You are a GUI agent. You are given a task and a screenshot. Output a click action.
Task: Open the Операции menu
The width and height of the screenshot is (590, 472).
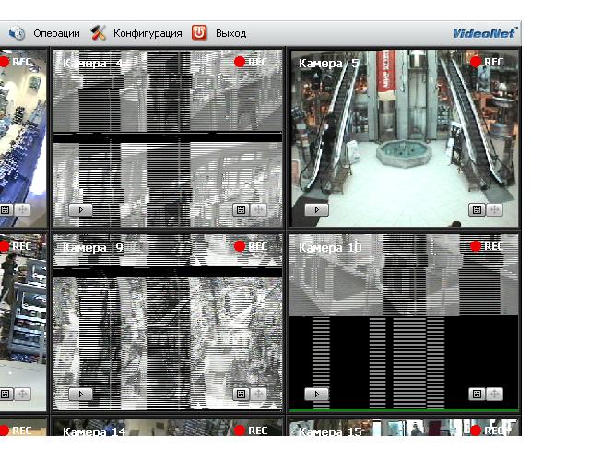pos(56,33)
